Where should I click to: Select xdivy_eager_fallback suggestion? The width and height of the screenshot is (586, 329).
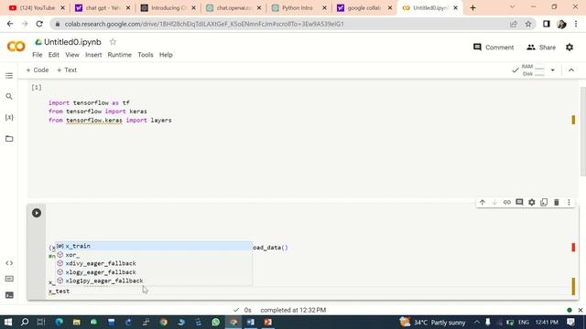pos(154,264)
